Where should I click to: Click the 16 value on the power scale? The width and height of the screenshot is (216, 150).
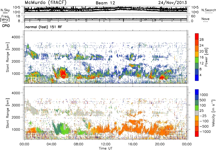[201, 57]
